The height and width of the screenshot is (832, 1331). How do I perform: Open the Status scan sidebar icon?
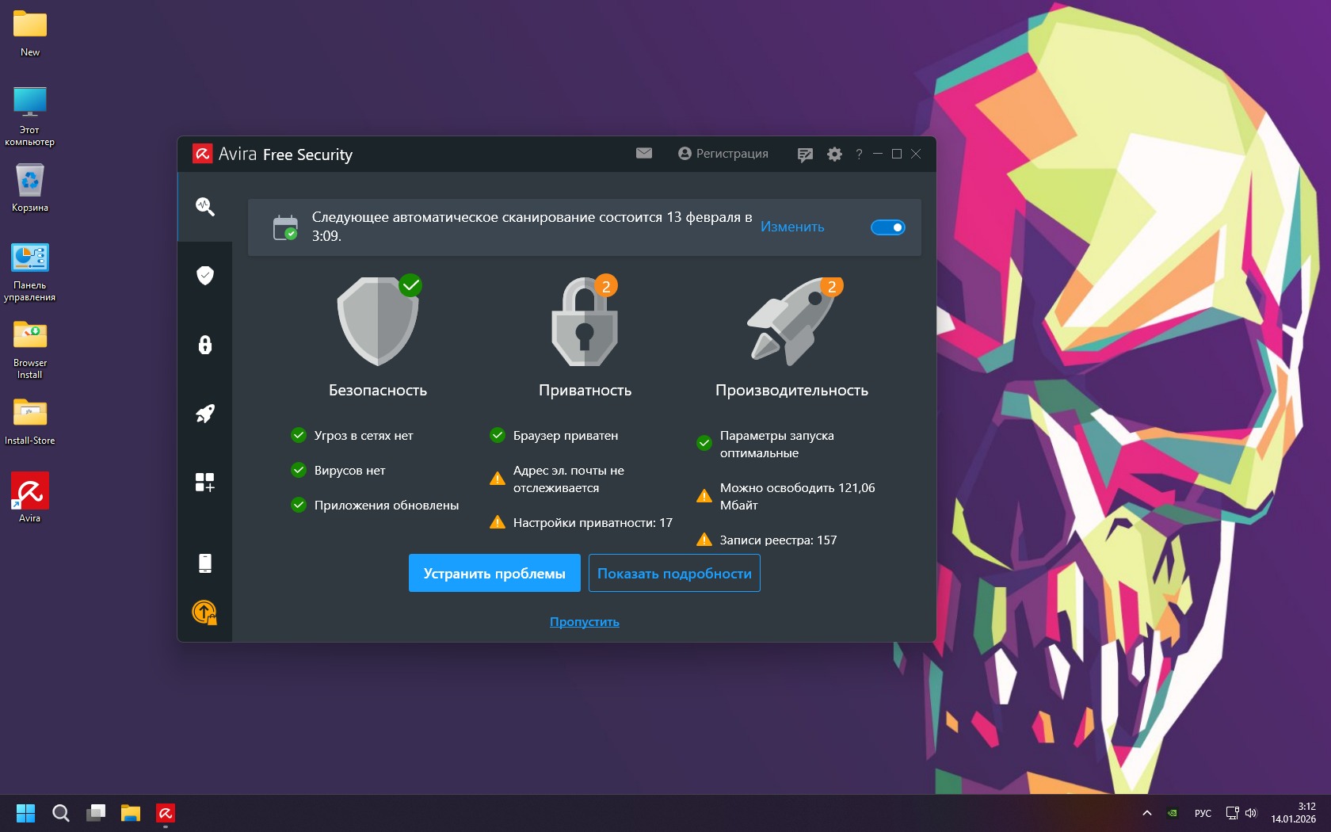coord(205,207)
